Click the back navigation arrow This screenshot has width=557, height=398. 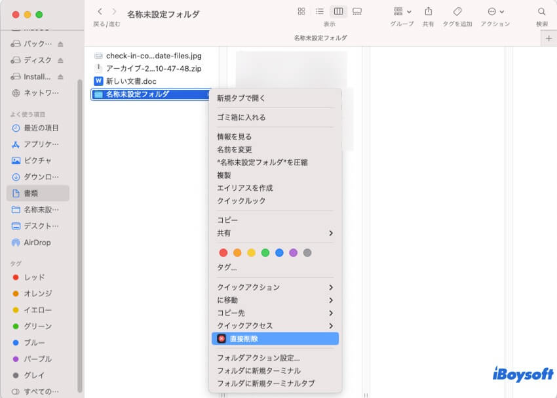coord(99,10)
